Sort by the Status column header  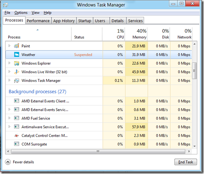[x=87, y=34]
